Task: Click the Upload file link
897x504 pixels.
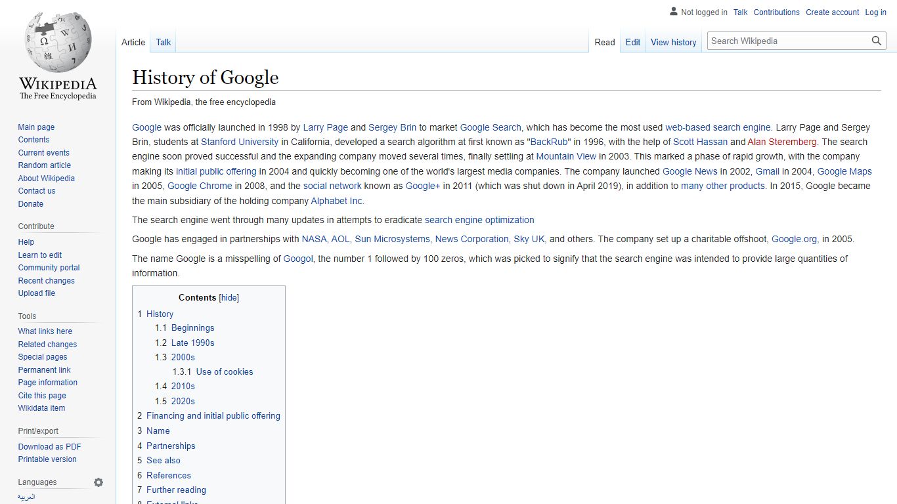Action: click(37, 293)
